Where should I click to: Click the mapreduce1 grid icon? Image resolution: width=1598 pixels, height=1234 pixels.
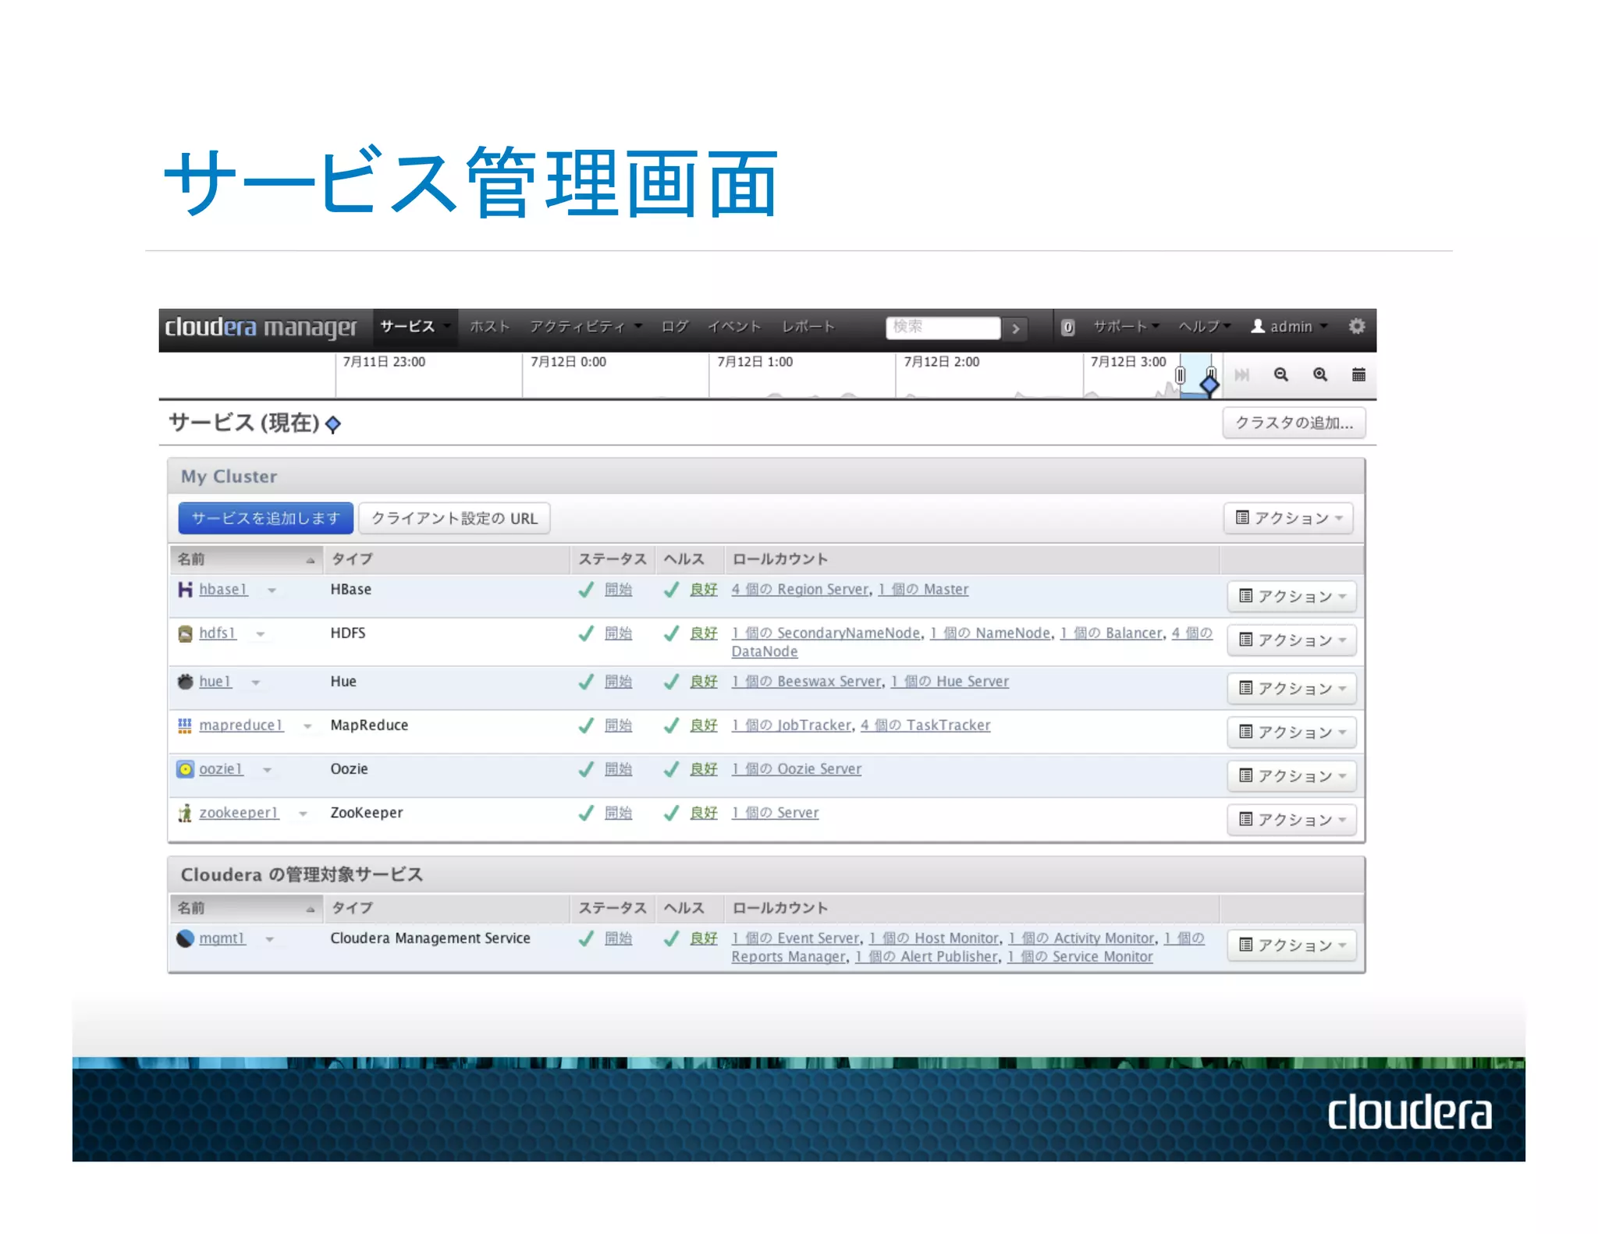(x=185, y=725)
